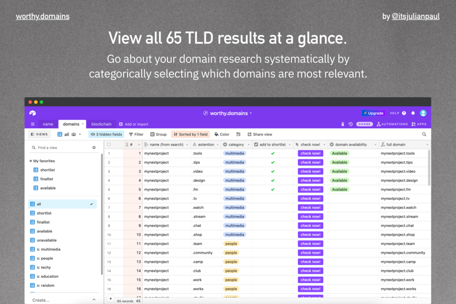Open view settings gear icon

coord(94,147)
